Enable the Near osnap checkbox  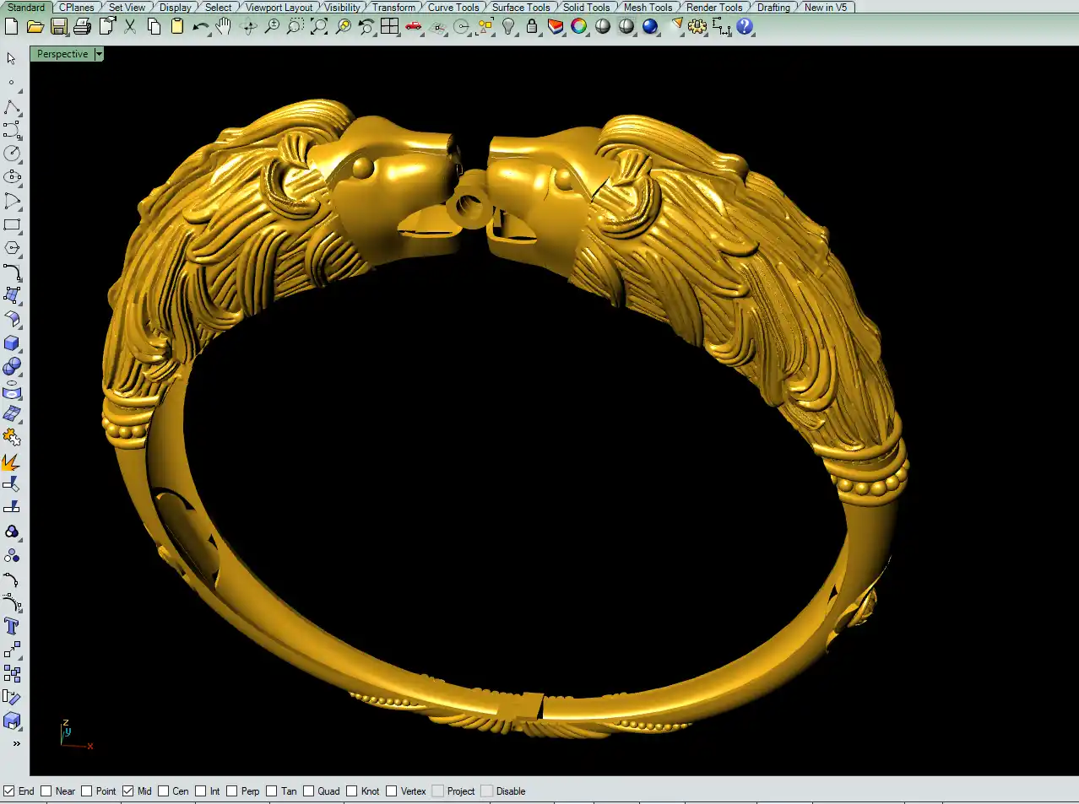46,791
